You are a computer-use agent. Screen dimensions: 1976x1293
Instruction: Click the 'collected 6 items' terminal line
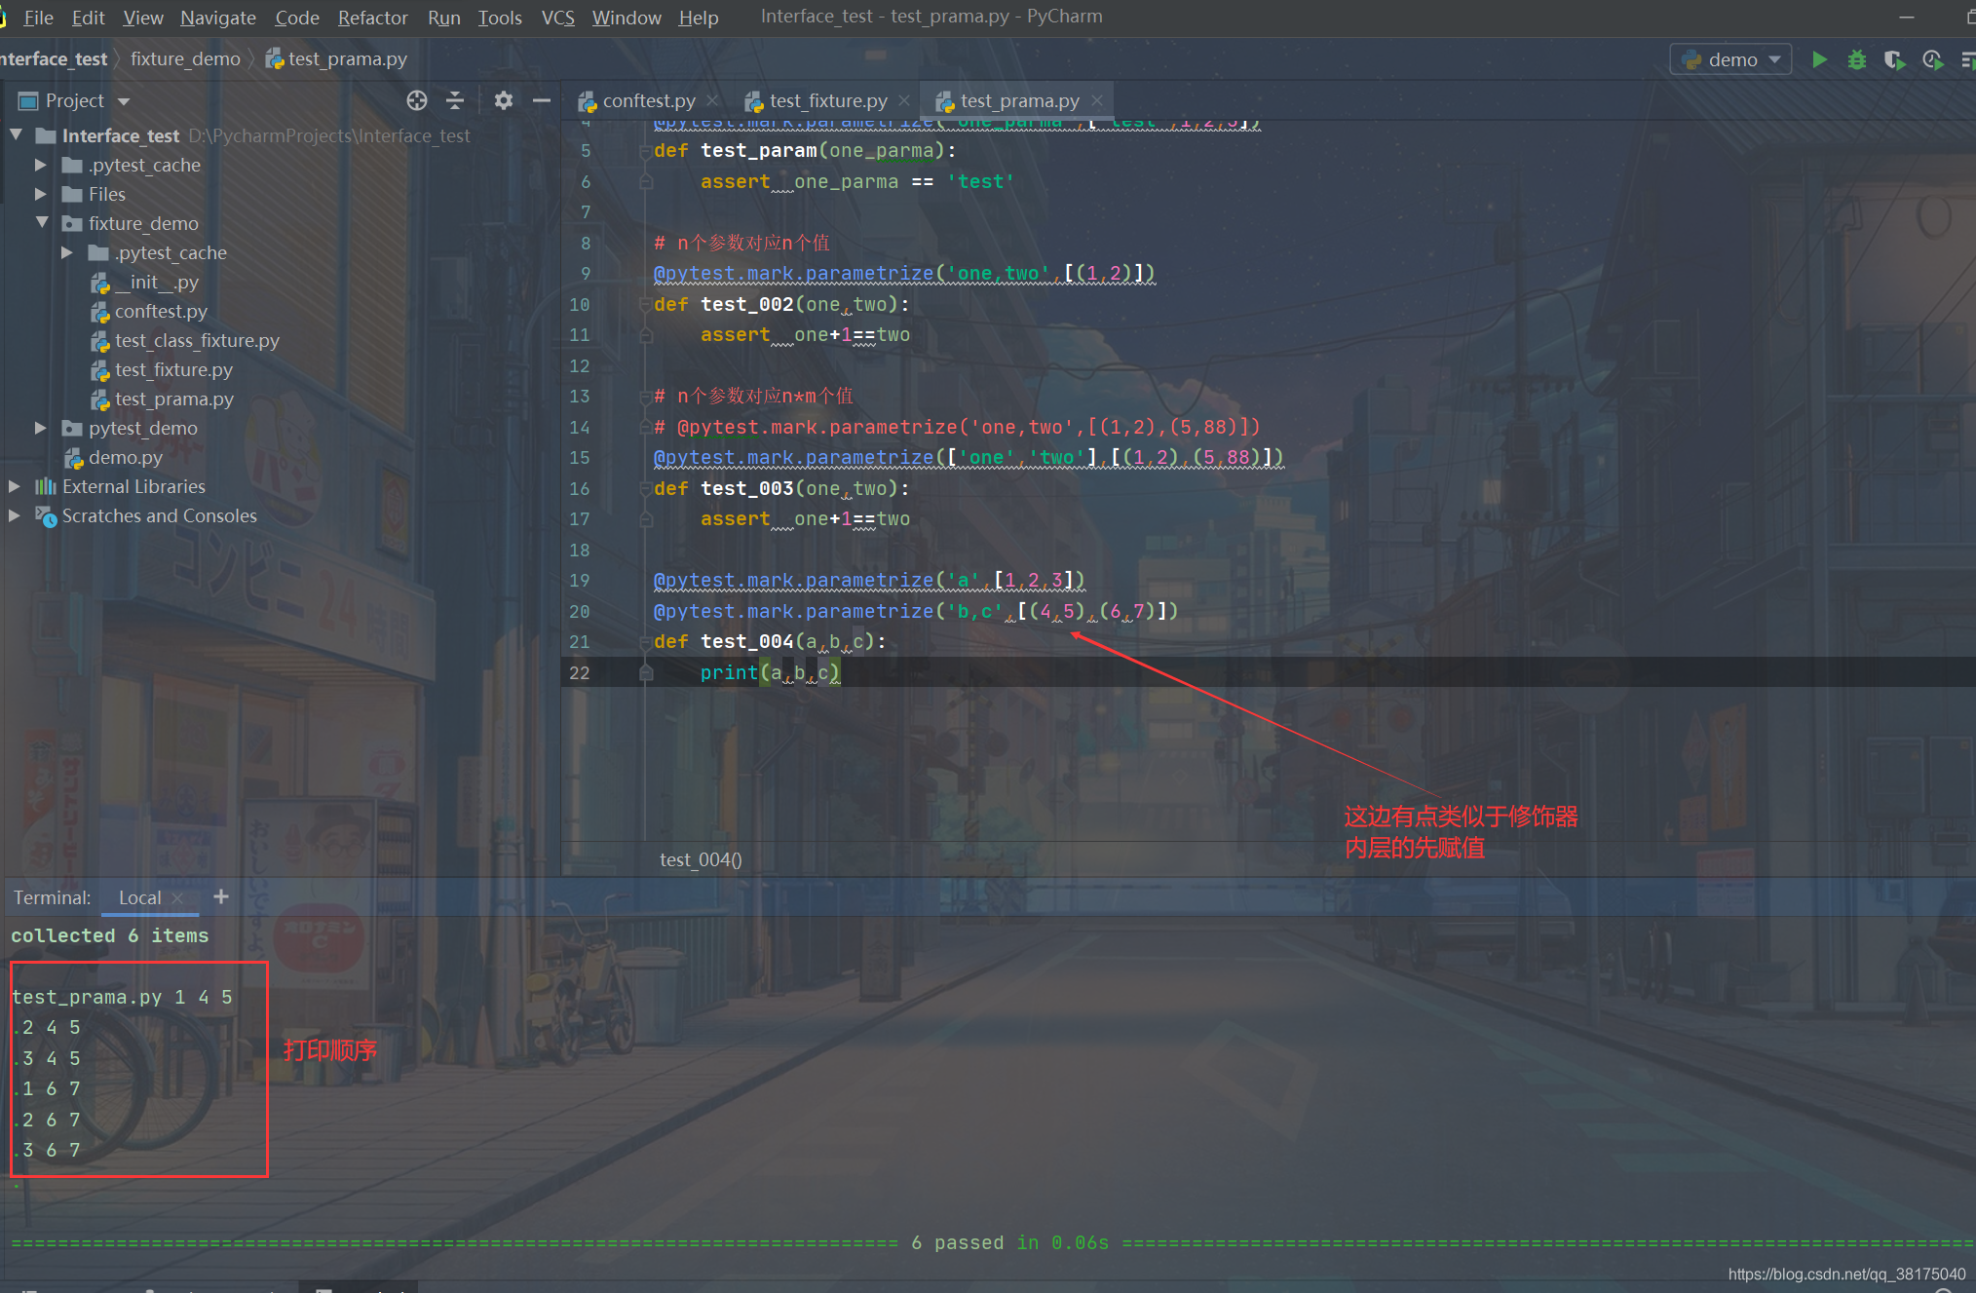110,935
